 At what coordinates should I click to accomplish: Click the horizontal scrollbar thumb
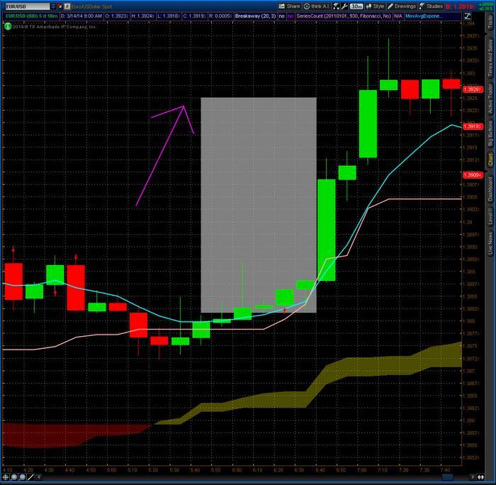coord(447,477)
